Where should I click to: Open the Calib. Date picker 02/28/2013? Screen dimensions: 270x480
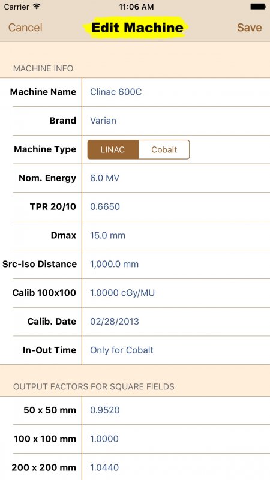176,322
